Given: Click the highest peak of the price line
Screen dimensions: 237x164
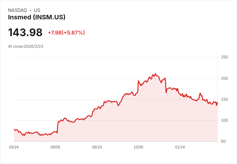Looking at the screenshot, I should [x=156, y=74].
